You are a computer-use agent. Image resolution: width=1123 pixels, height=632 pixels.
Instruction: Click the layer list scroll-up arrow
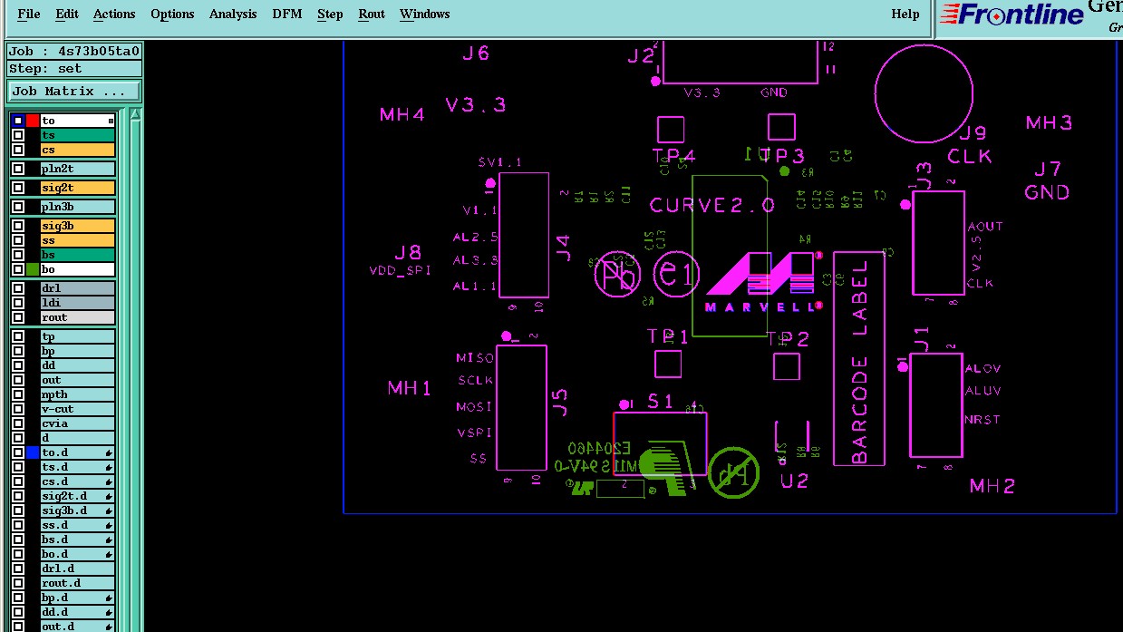point(135,114)
